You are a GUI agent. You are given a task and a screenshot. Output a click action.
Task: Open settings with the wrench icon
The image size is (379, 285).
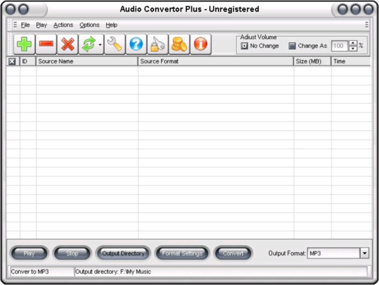[x=115, y=44]
